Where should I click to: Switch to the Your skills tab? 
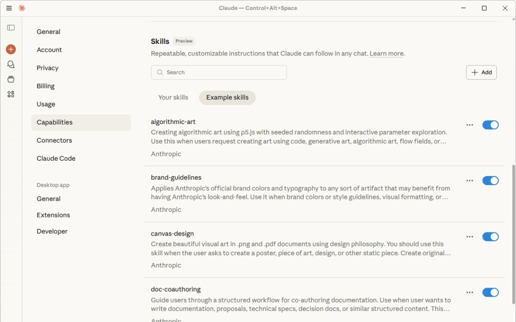(x=173, y=97)
